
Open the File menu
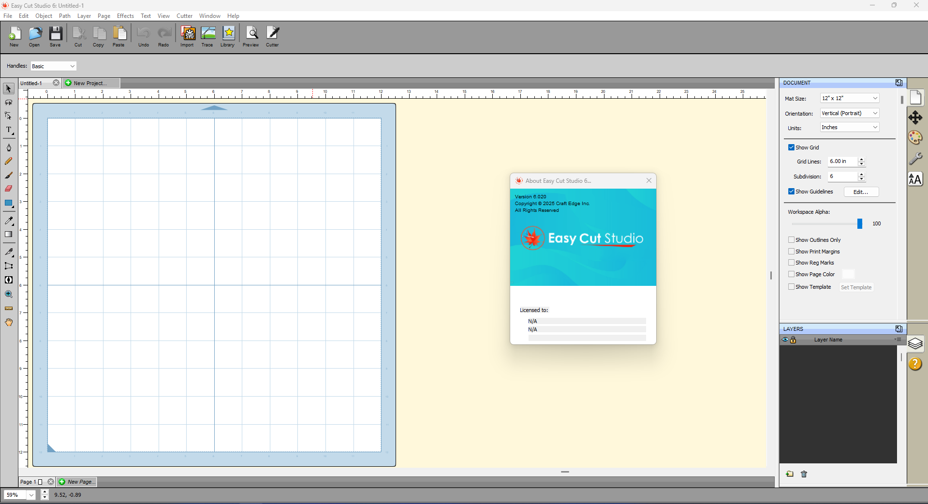(x=8, y=16)
